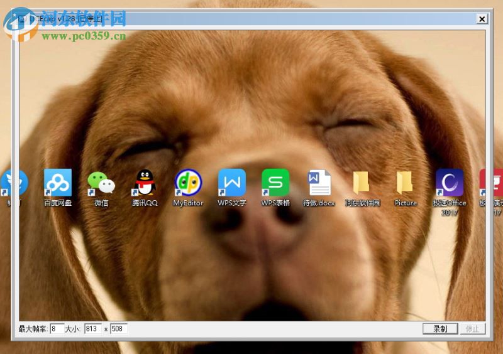Close the LICEcap window
Image resolution: width=503 pixels, height=354 pixels.
tap(482, 19)
